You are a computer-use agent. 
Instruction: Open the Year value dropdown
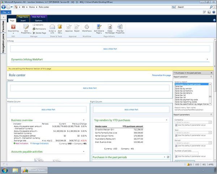(x=210, y=133)
